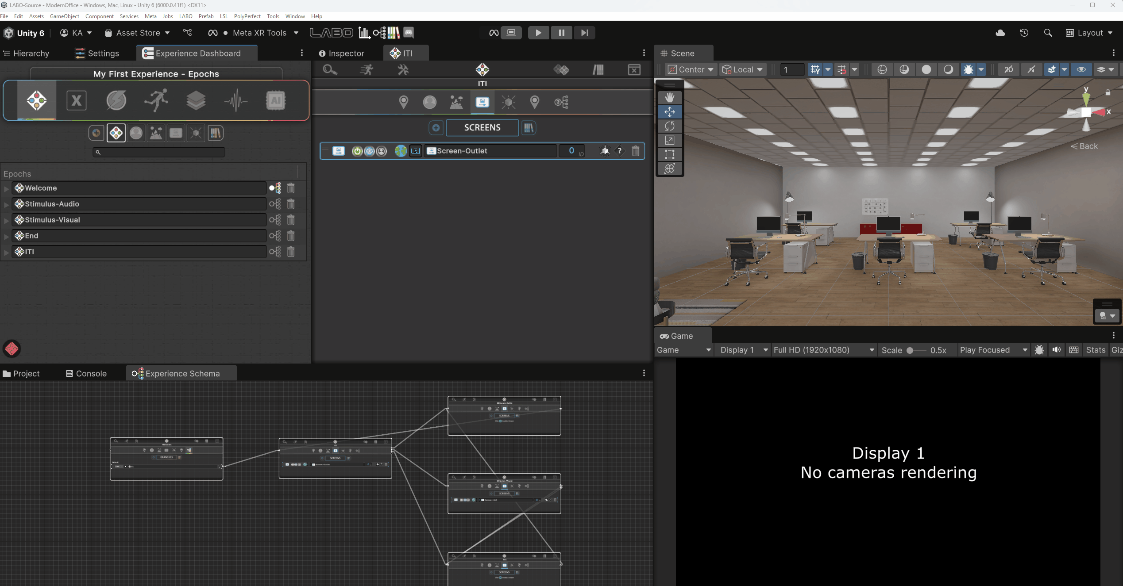1123x586 pixels.
Task: Open the Display 1 dropdown in Game view
Action: (743, 350)
